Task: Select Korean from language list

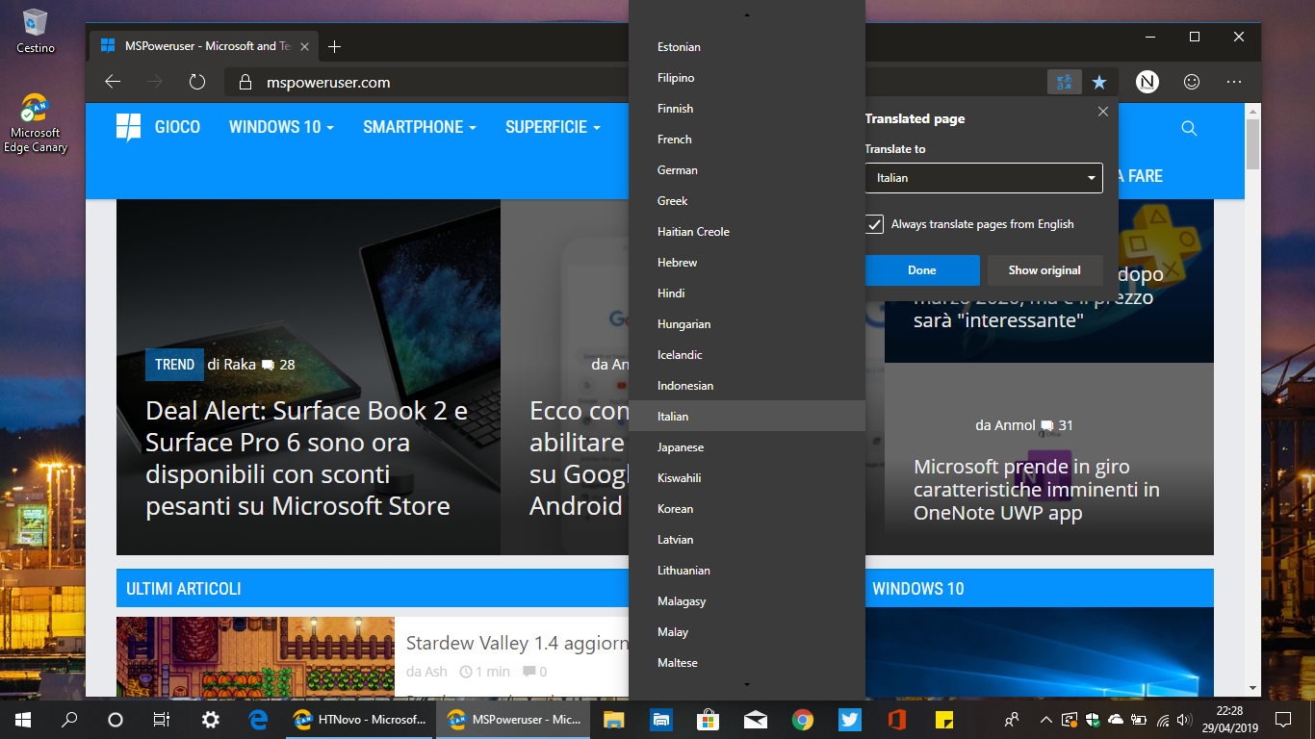Action: click(747, 509)
